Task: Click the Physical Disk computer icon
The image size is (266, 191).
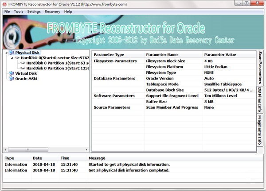Action: tap(12, 53)
